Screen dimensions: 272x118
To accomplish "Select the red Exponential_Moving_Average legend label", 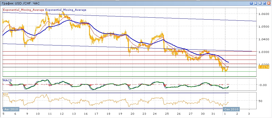I will [23, 10].
